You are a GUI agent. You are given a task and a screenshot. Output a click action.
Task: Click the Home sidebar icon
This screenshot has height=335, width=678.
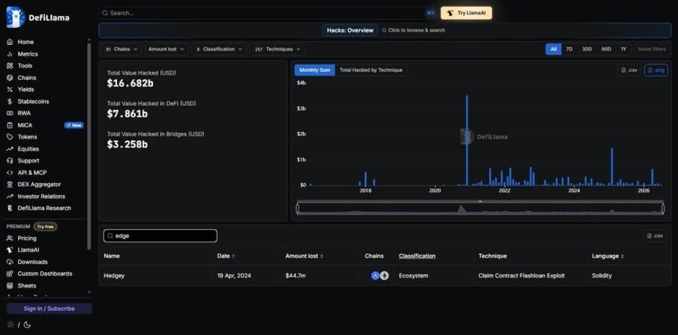(x=9, y=42)
